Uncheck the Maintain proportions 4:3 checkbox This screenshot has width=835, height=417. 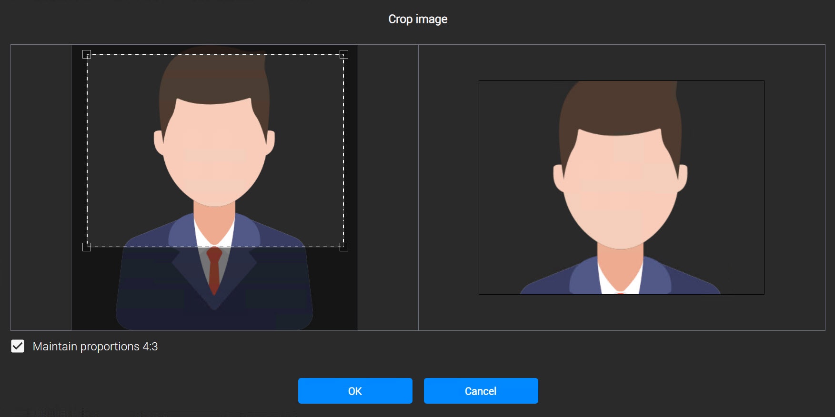click(18, 346)
